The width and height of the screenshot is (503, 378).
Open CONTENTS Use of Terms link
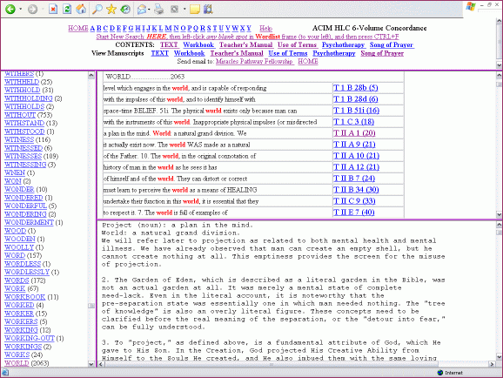[297, 45]
